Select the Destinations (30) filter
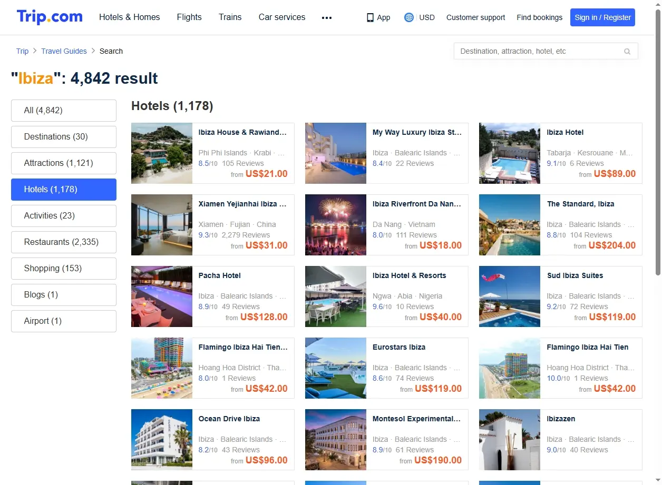Viewport: 662px width, 485px height. pos(64,137)
